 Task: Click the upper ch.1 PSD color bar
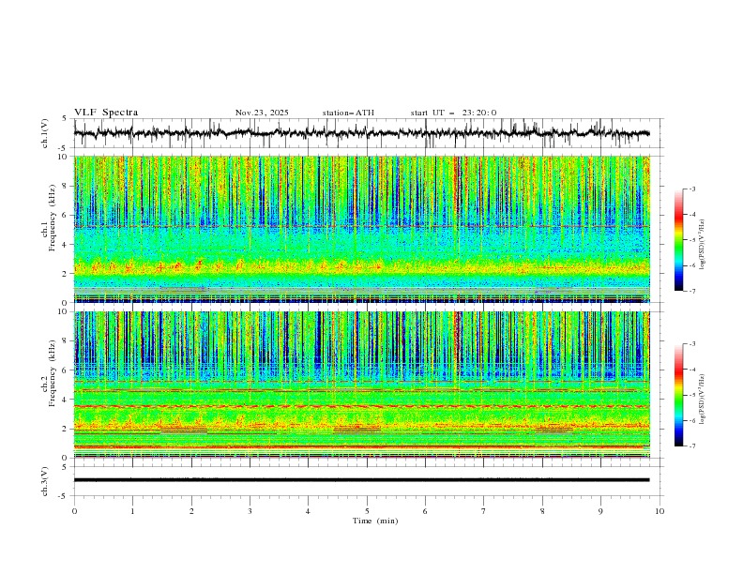point(678,240)
